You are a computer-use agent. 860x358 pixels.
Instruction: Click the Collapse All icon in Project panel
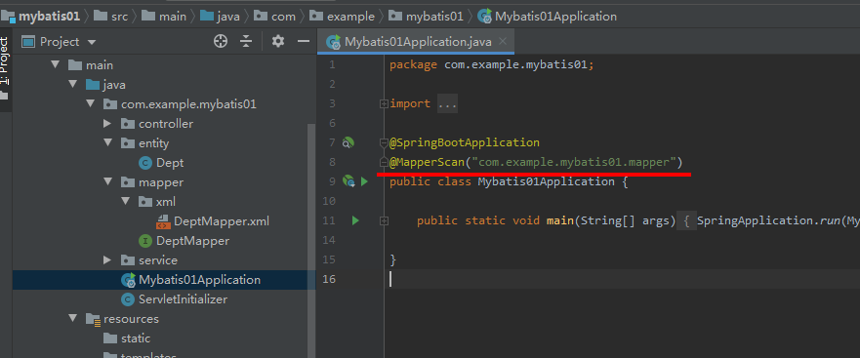(246, 41)
